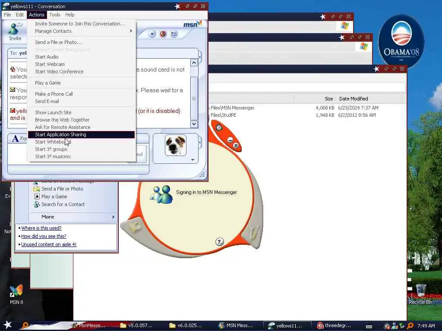The image size is (442, 331).
Task: Choose Start Application Sharing
Action: click(82, 134)
